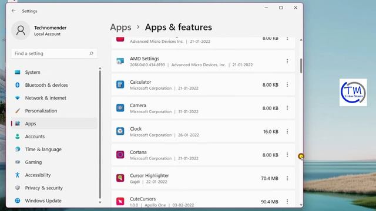Open the three-dot menu for Calculator
376x211 pixels.
click(x=287, y=84)
